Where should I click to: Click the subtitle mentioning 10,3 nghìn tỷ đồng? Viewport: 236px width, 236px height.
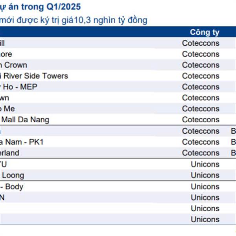point(74,20)
